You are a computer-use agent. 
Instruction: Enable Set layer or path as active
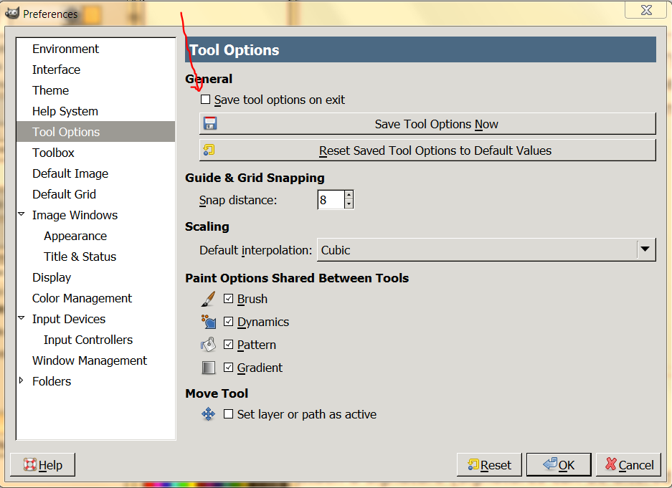pos(229,414)
